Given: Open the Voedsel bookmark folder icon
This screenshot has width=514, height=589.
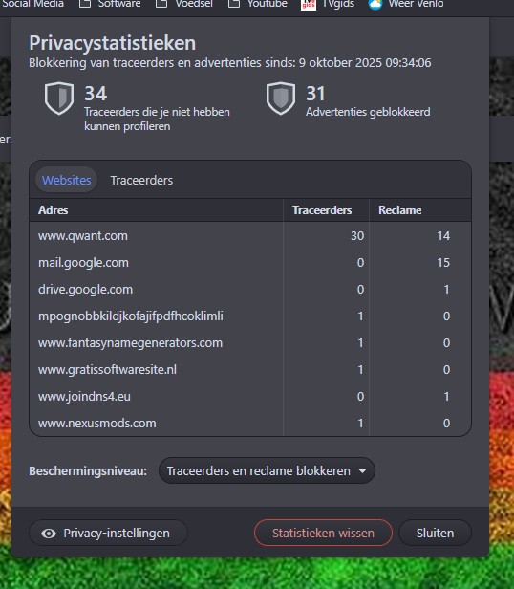Looking at the screenshot, I should pyautogui.click(x=161, y=4).
